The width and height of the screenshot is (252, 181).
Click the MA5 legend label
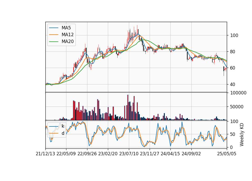tap(66, 28)
